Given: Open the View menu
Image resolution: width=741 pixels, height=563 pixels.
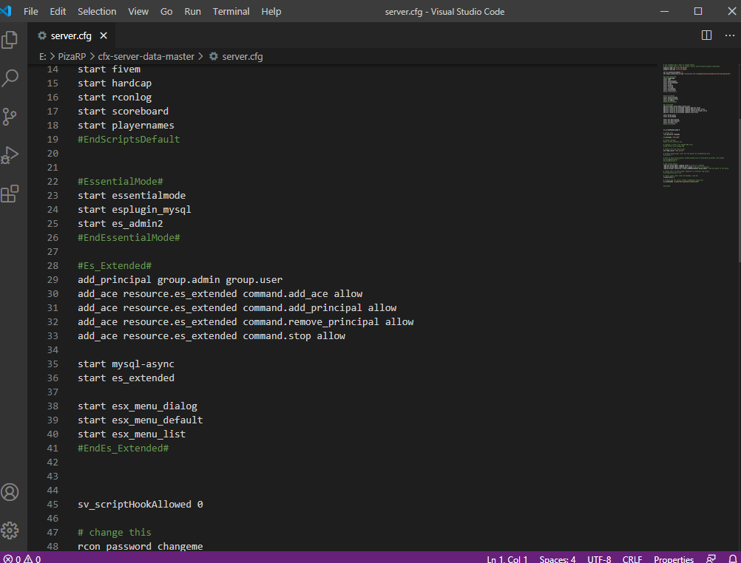Looking at the screenshot, I should pyautogui.click(x=138, y=11).
